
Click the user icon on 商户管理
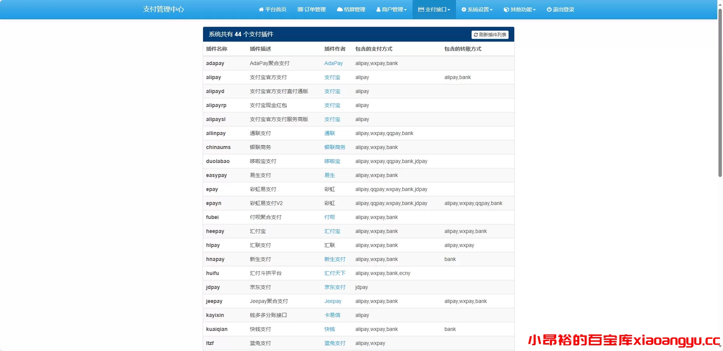379,9
